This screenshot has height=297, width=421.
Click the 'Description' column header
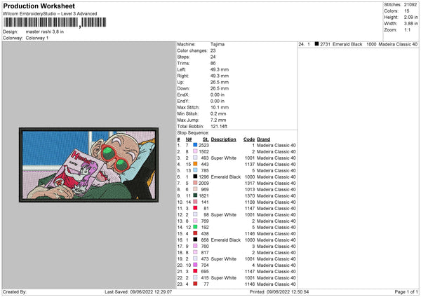pos(223,139)
